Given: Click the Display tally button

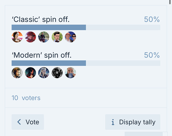Looking at the screenshot, I should [133, 122].
